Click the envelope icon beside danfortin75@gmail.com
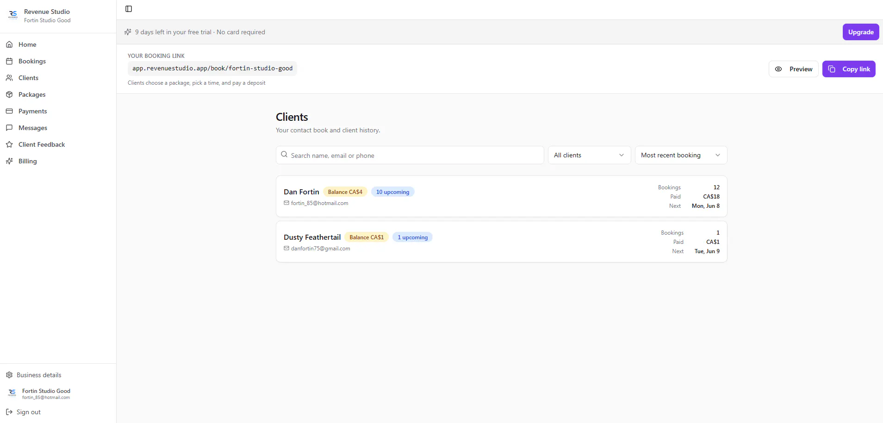Viewport: 883px width, 423px height. tap(286, 248)
